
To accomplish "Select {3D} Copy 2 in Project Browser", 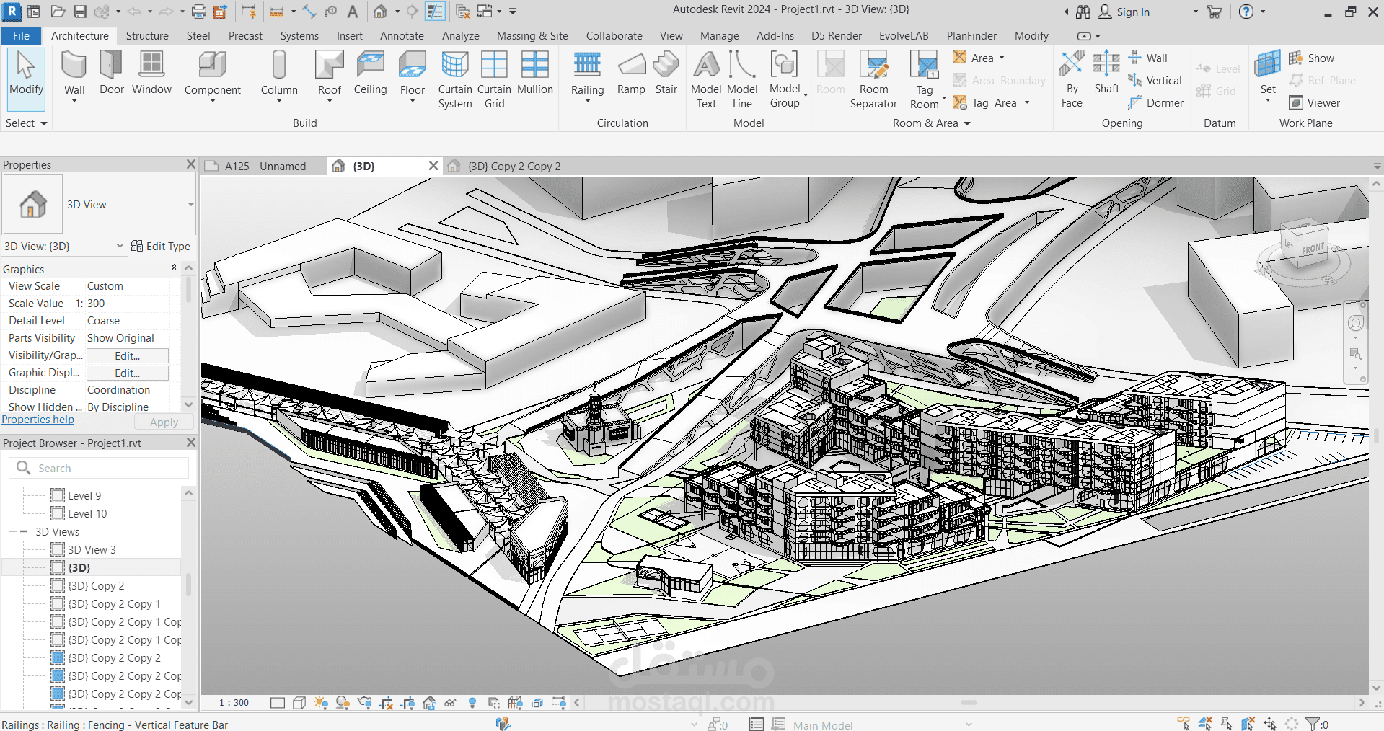I will 96,586.
